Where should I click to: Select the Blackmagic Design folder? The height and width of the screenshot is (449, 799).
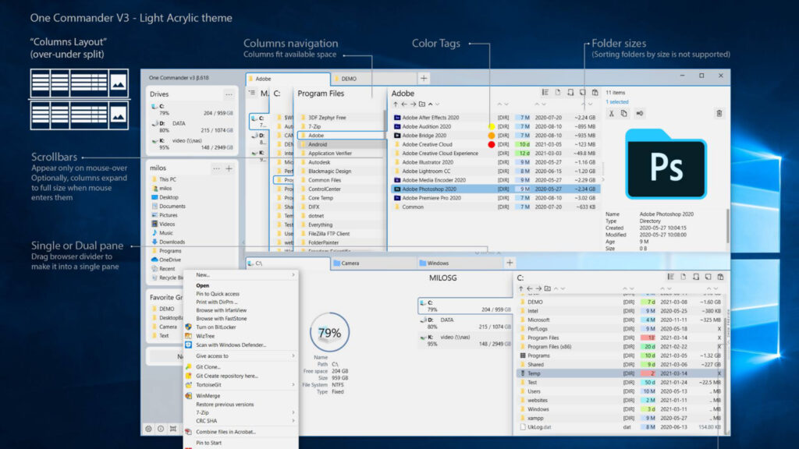(x=342, y=171)
